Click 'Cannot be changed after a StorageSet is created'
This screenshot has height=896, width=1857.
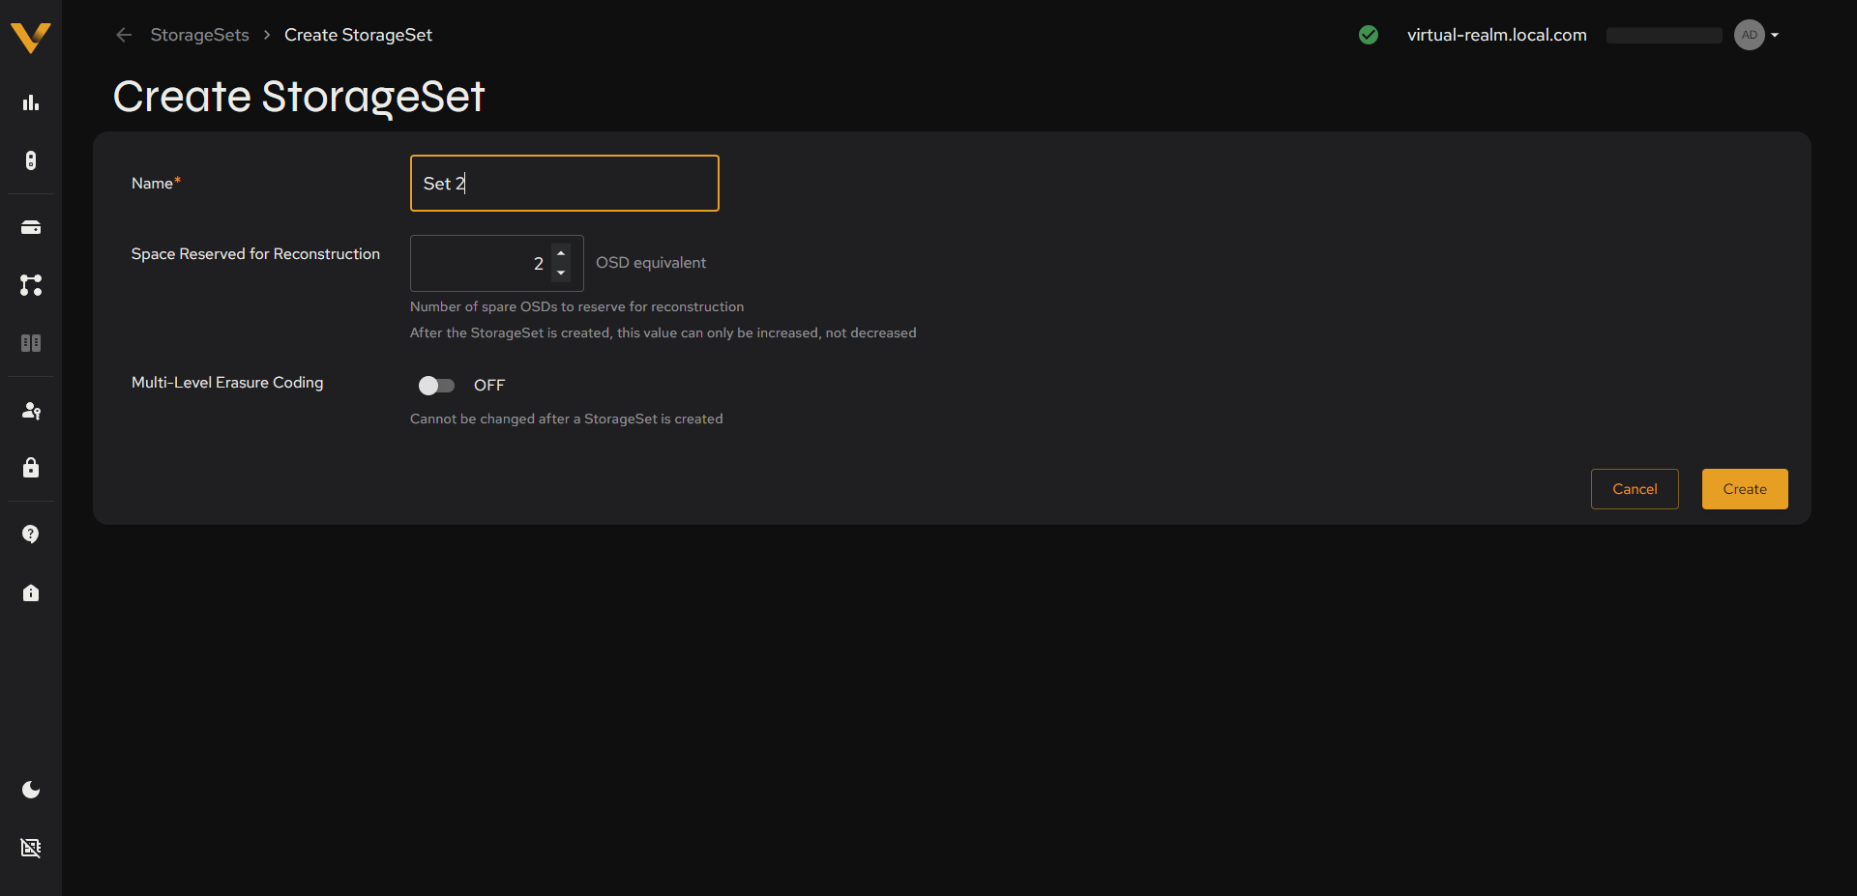[567, 419]
